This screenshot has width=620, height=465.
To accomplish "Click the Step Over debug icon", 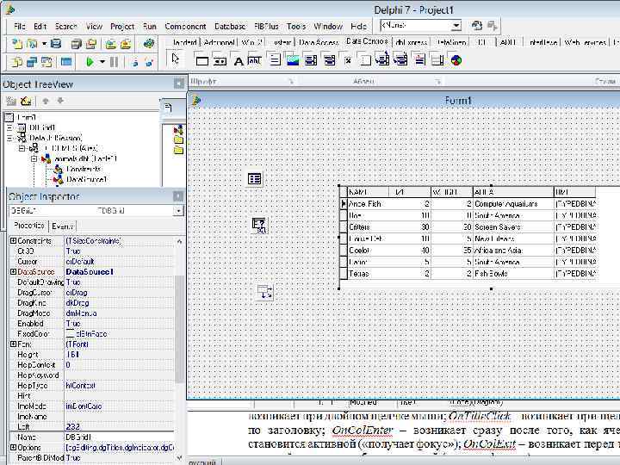I will tap(149, 62).
